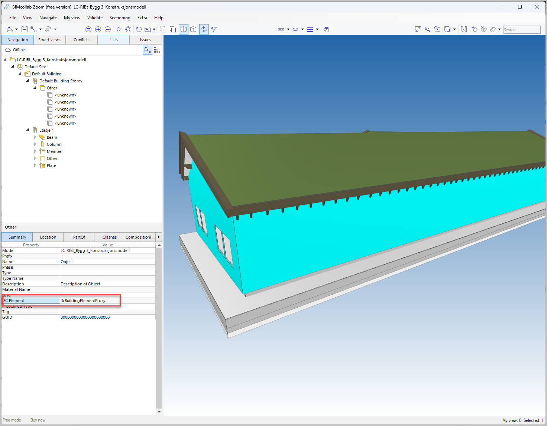
Task: Click the plus icon to show elements
Action: click(x=98, y=29)
